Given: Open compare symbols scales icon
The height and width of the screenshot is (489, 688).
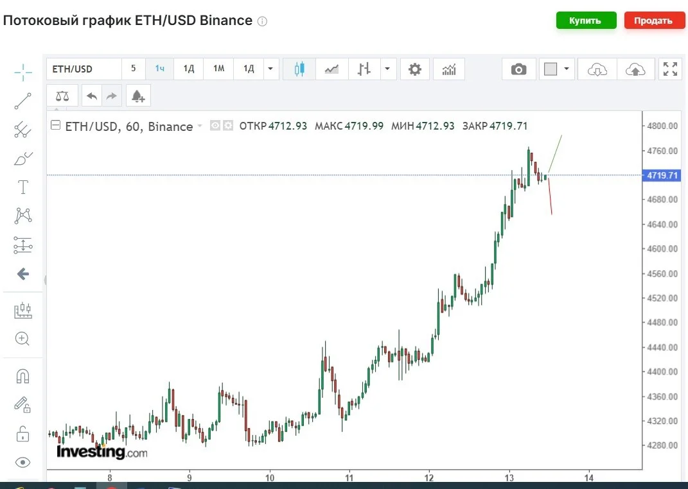Looking at the screenshot, I should pyautogui.click(x=62, y=96).
